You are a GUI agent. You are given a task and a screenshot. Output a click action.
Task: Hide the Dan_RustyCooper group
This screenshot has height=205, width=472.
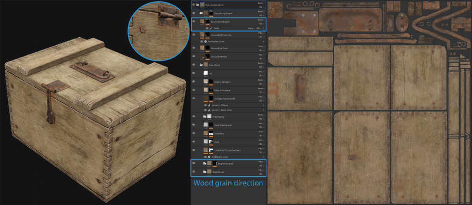194,13
